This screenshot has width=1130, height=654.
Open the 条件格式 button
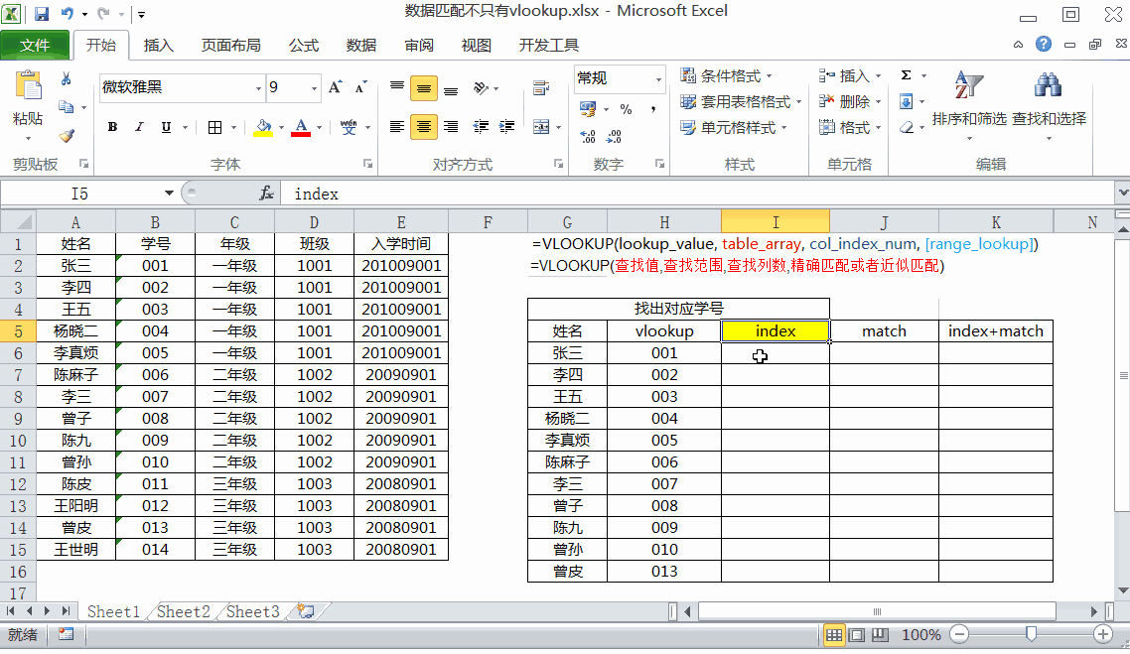pyautogui.click(x=727, y=75)
